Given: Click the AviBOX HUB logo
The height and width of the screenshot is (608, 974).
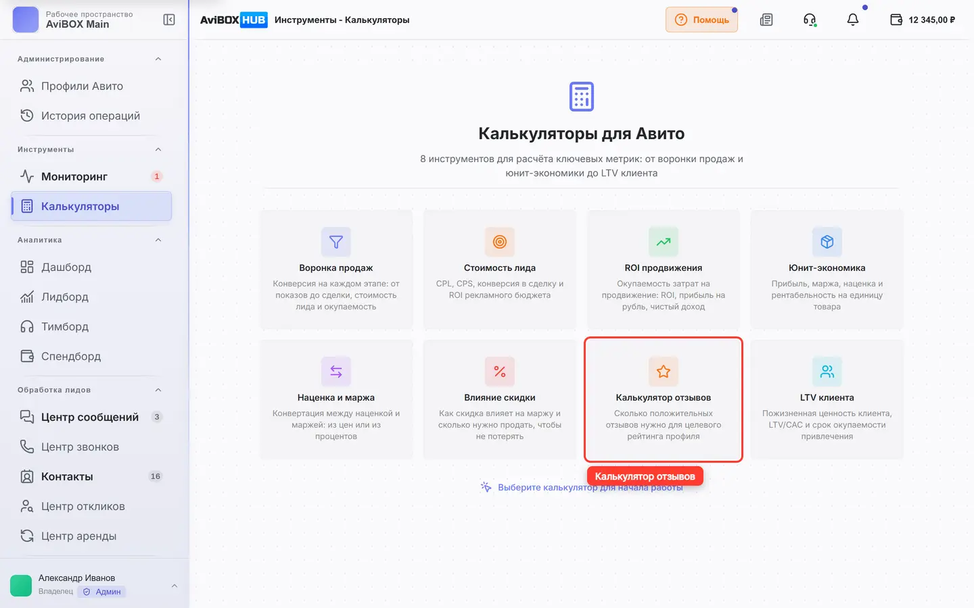Looking at the screenshot, I should point(233,20).
